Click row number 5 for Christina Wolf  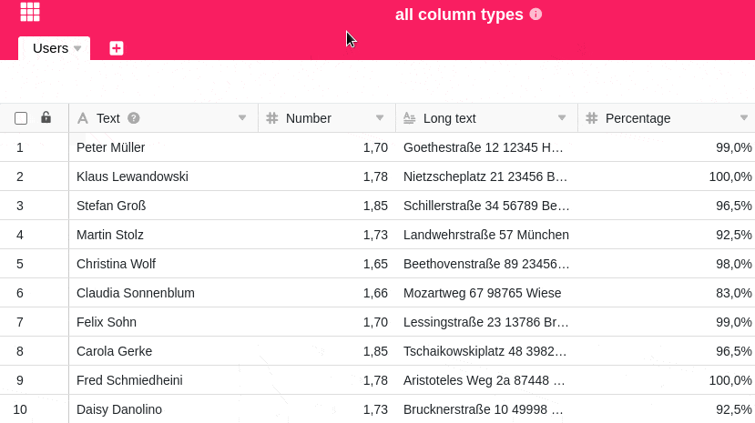tap(20, 264)
